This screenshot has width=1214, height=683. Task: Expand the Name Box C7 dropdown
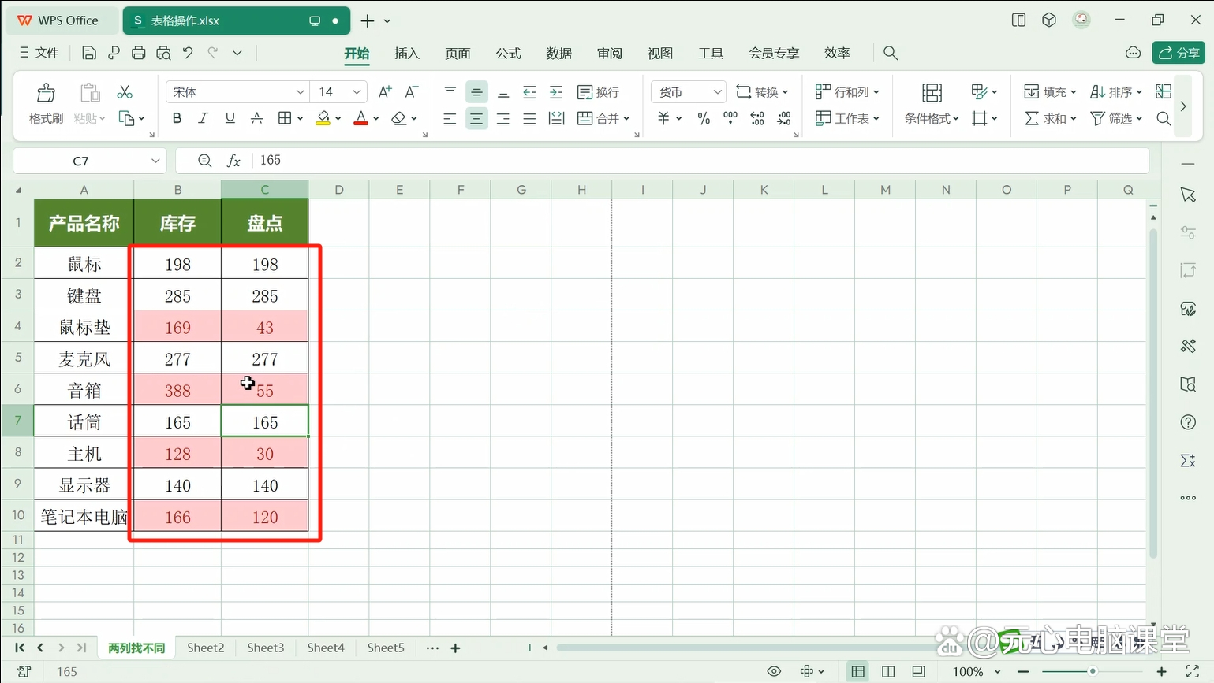click(155, 161)
